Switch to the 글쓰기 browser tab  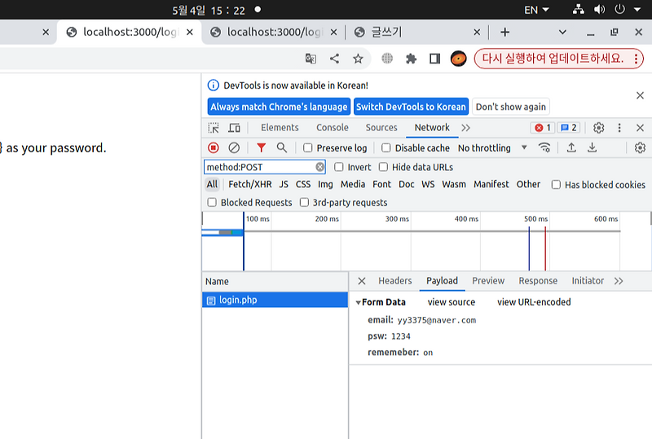[416, 32]
